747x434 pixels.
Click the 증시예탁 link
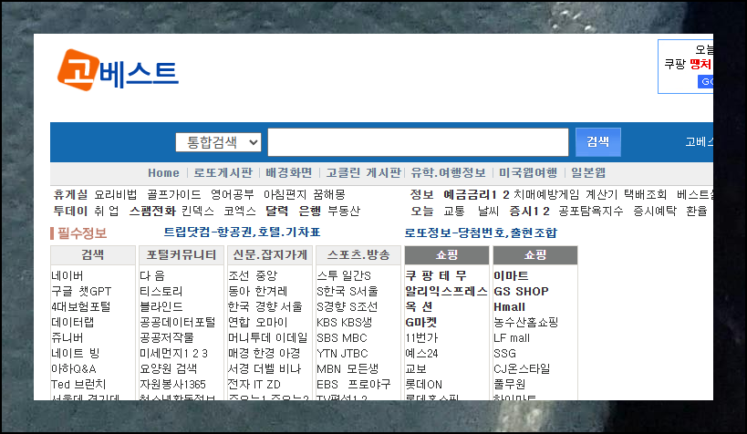[655, 211]
